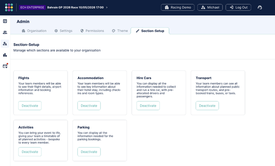This screenshot has height=166, width=275.
Task: Click the Section-Setup pencil icon
Action: 138,31
